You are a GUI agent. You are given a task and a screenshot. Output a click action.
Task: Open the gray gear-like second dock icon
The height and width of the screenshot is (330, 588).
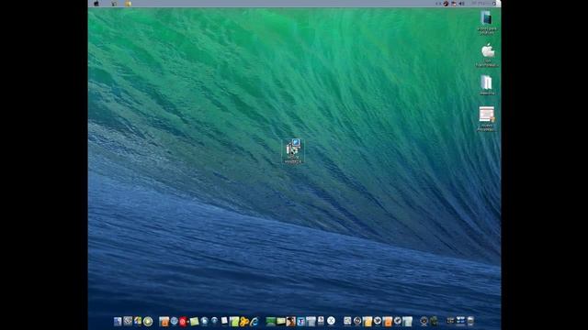click(x=128, y=321)
